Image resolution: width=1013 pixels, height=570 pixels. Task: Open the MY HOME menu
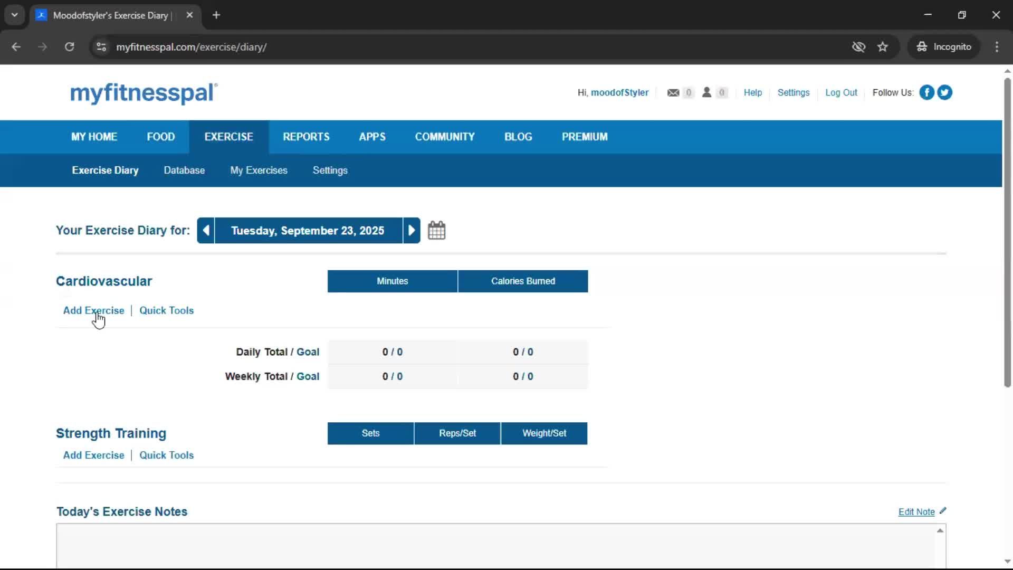(94, 137)
